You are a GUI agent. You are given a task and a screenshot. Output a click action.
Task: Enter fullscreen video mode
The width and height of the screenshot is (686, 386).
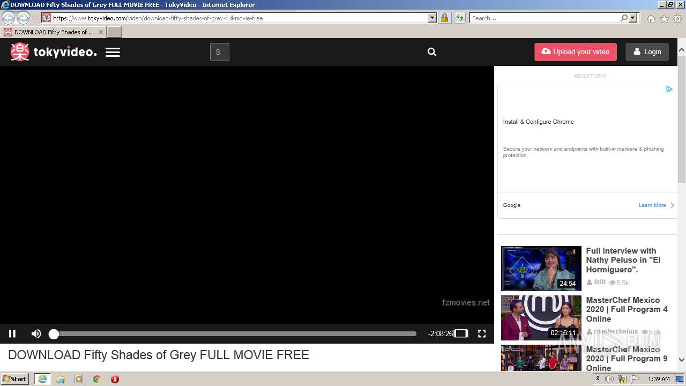(482, 333)
